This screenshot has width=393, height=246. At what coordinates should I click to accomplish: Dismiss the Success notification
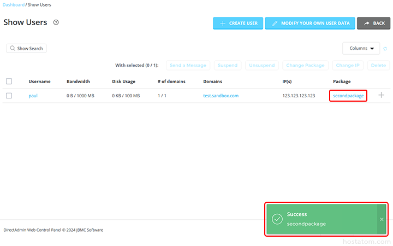coord(382,219)
